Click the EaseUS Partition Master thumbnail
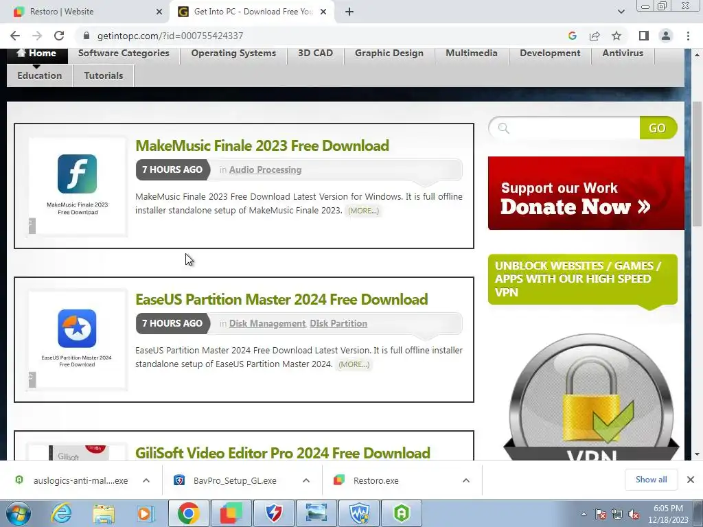The image size is (703, 527). [x=77, y=340]
